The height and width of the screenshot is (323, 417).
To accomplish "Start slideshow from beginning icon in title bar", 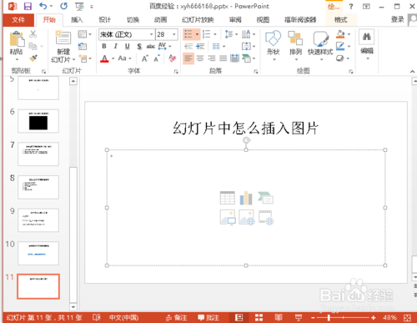I will pyautogui.click(x=79, y=6).
